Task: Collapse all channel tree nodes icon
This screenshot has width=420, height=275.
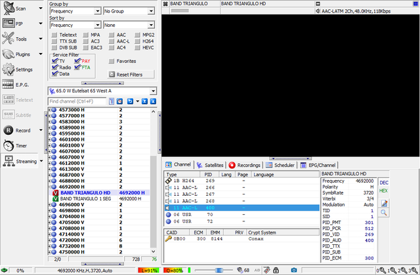Action: 153,101
